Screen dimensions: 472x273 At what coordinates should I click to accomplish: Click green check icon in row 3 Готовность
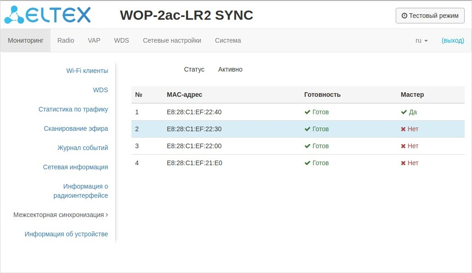click(307, 146)
